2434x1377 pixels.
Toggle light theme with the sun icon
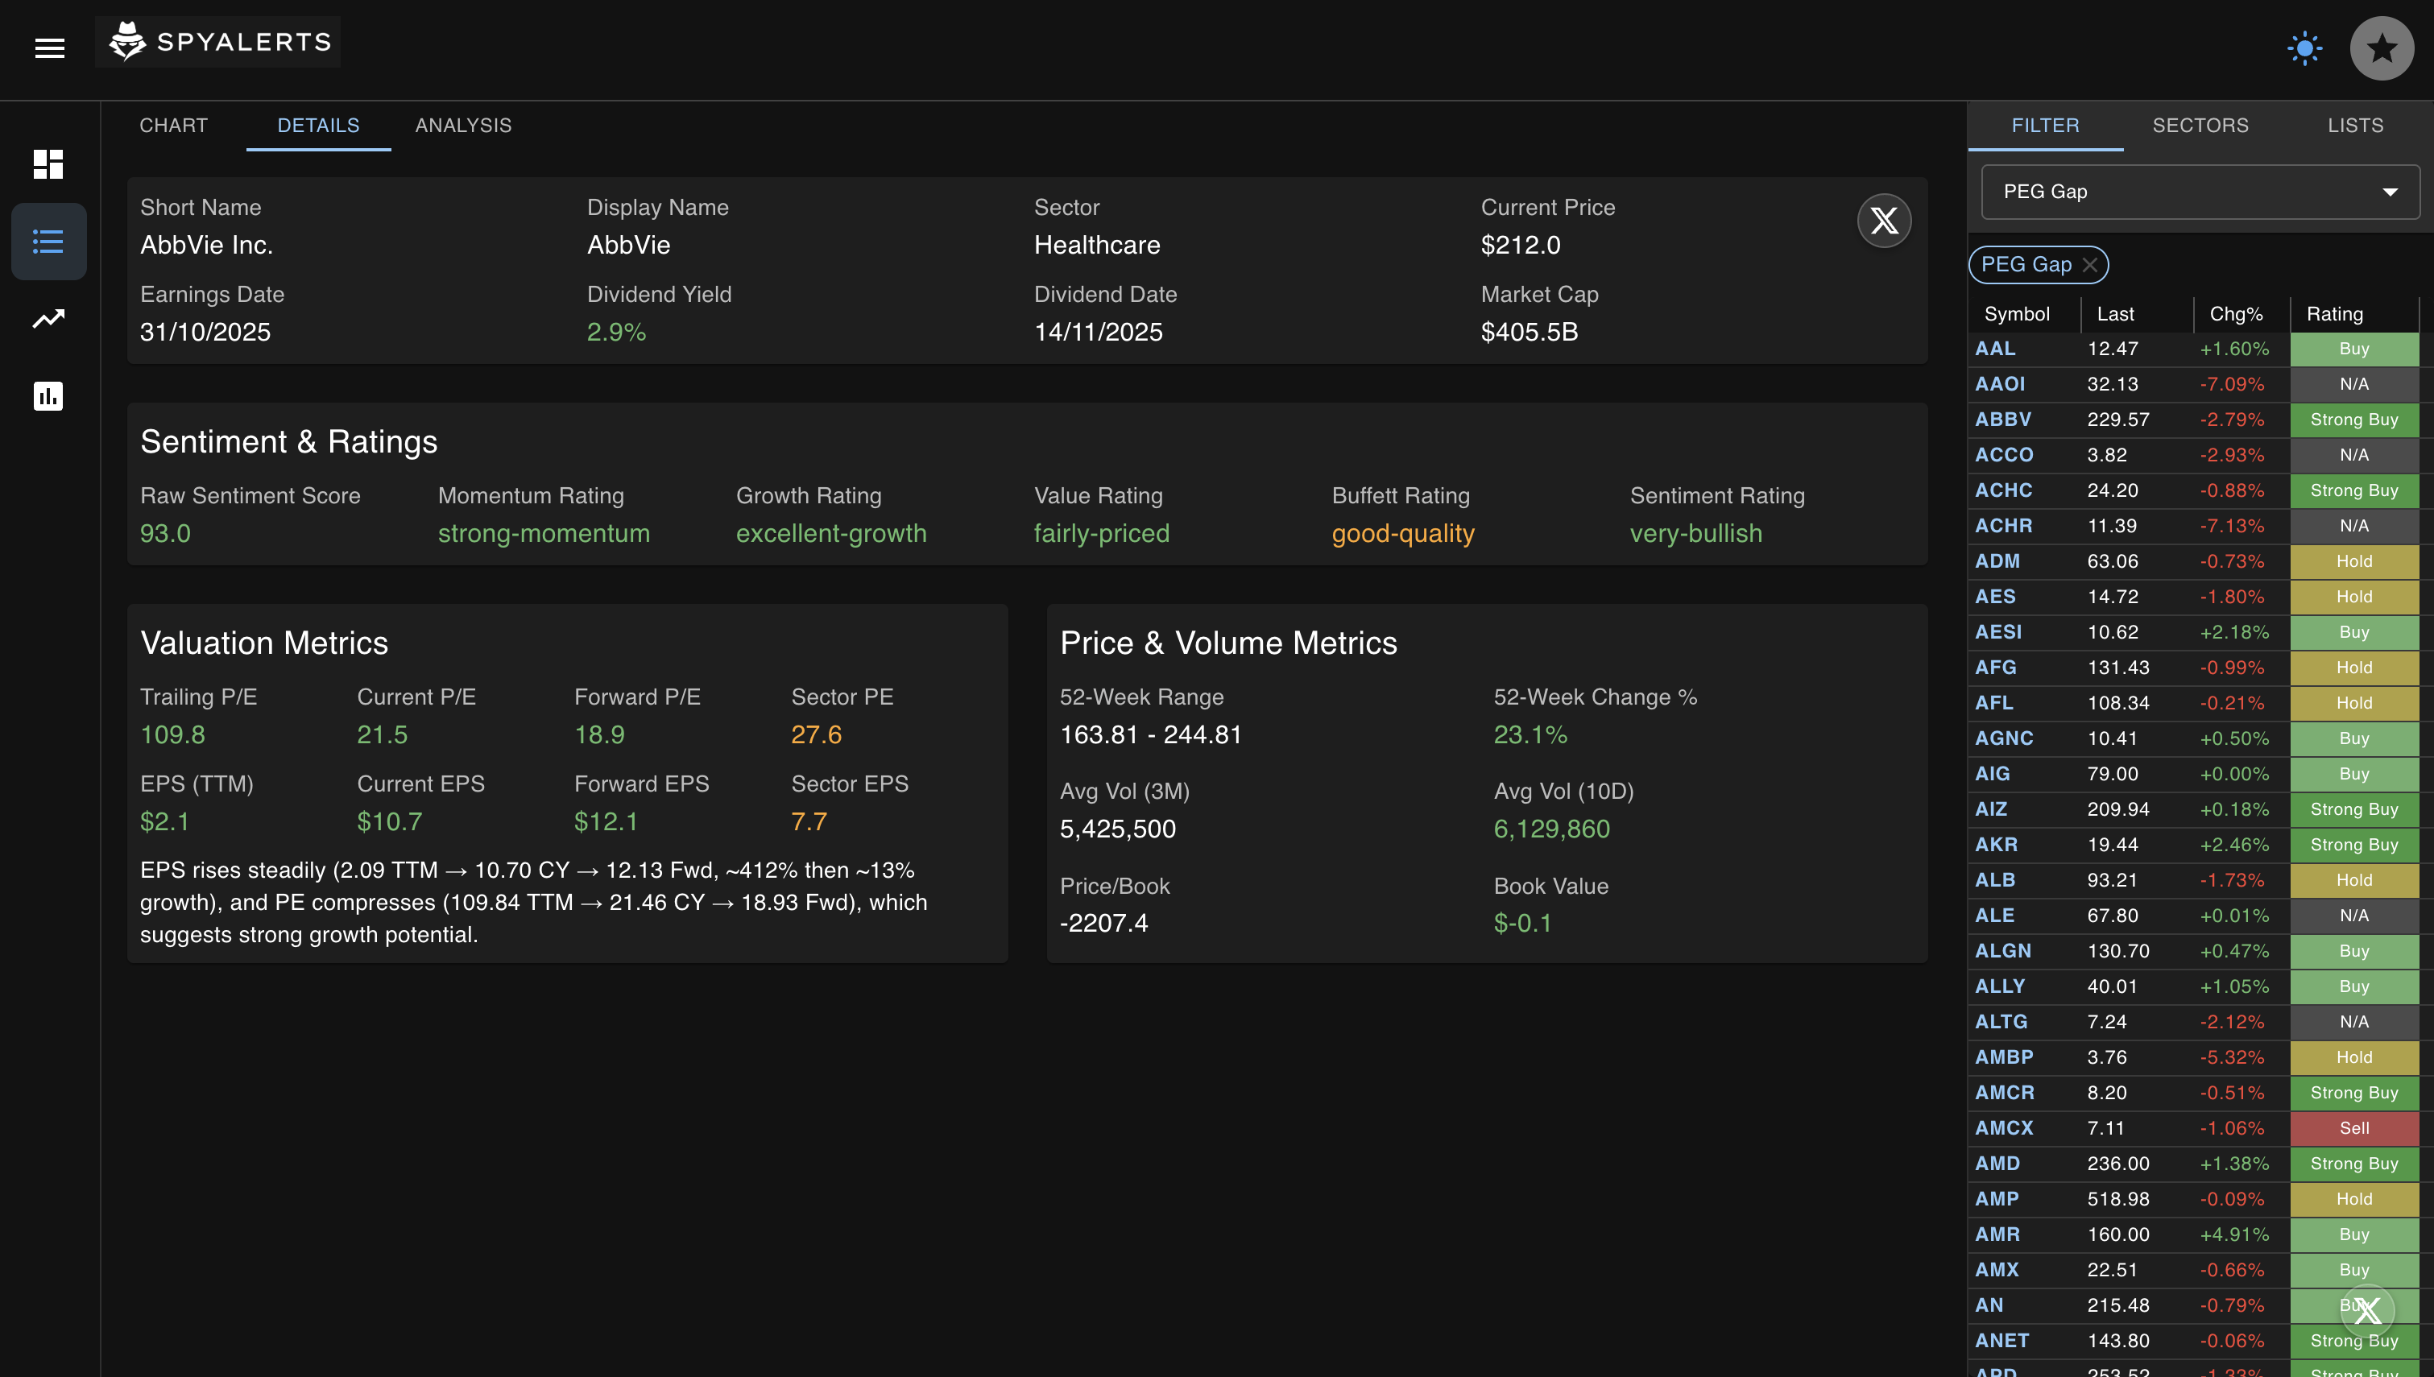pyautogui.click(x=2304, y=48)
